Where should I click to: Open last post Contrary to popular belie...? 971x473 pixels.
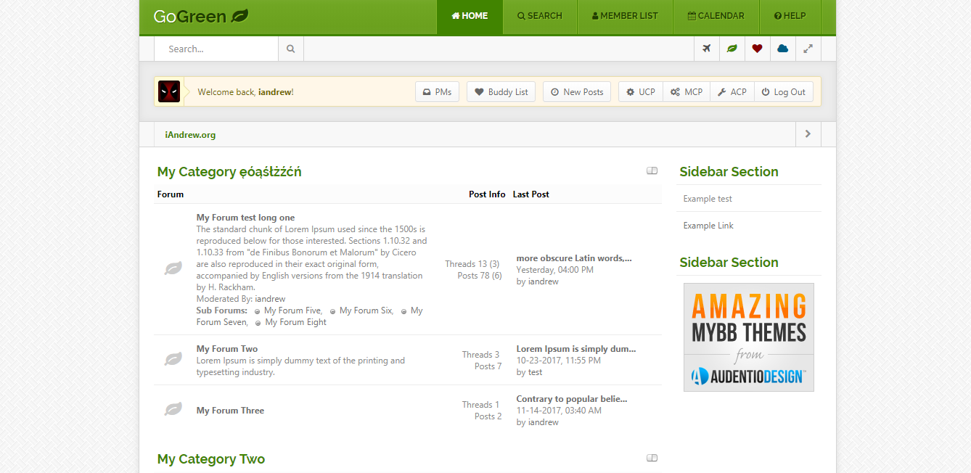[x=572, y=399]
